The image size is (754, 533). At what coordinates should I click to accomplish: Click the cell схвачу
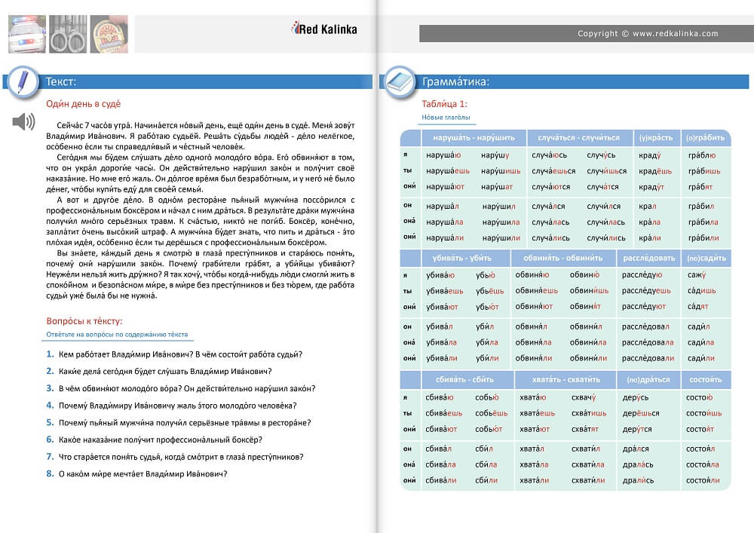pos(584,397)
